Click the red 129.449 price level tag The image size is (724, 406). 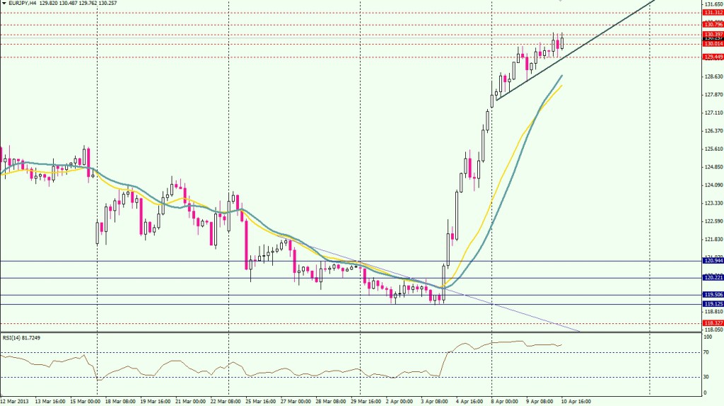[x=712, y=57]
